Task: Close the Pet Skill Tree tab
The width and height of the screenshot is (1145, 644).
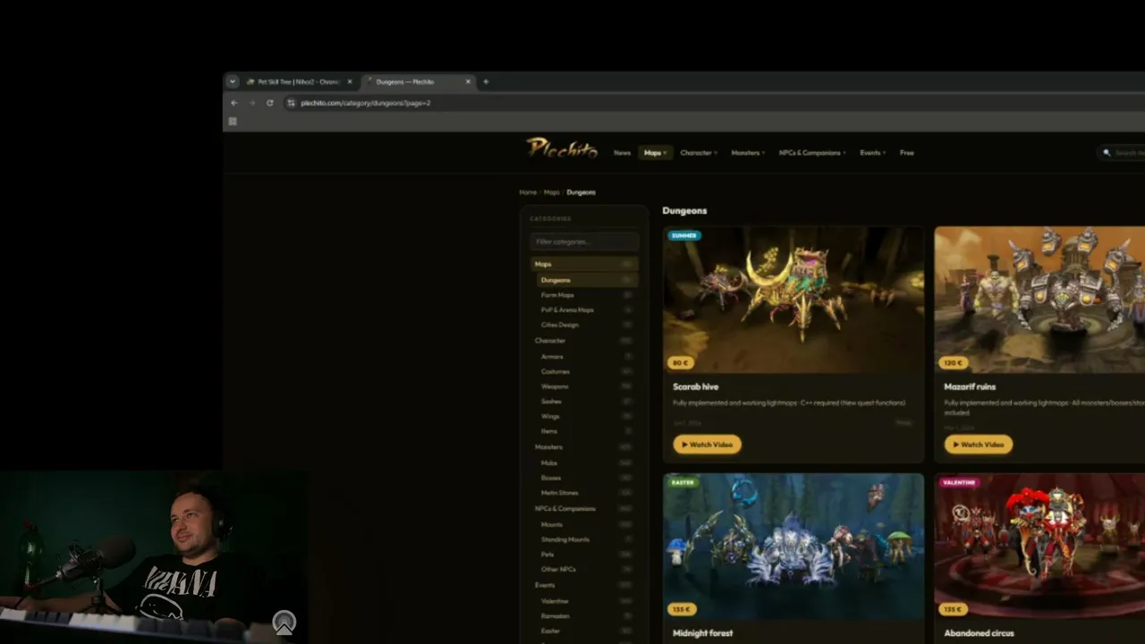Action: tap(350, 81)
